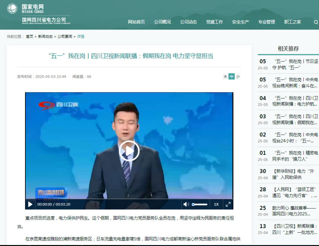Seek on the video progress bar

tap(129, 199)
